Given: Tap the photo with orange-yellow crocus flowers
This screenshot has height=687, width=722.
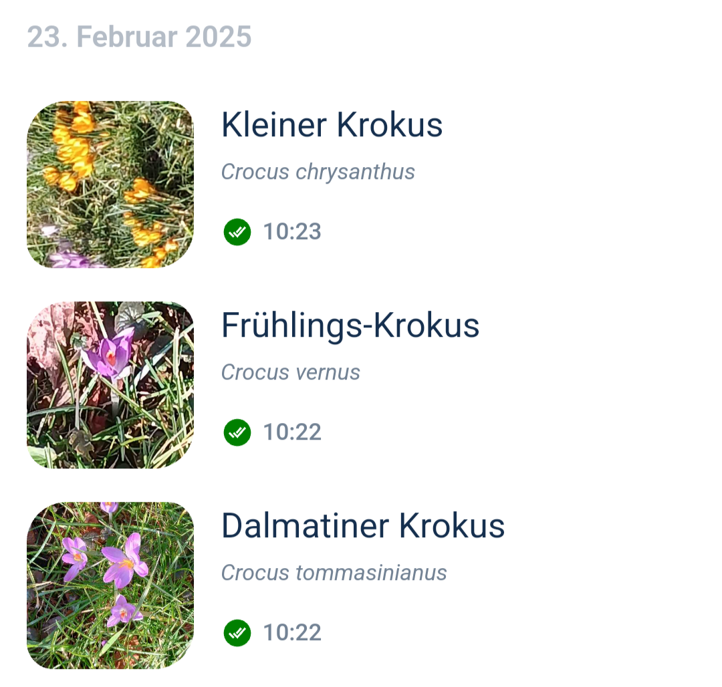Looking at the screenshot, I should (110, 184).
